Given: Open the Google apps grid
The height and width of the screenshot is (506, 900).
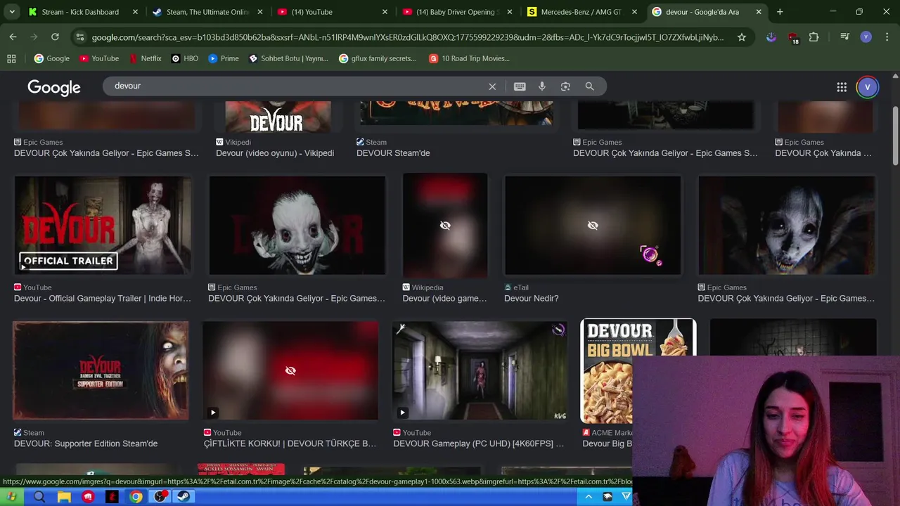Looking at the screenshot, I should pos(842,87).
